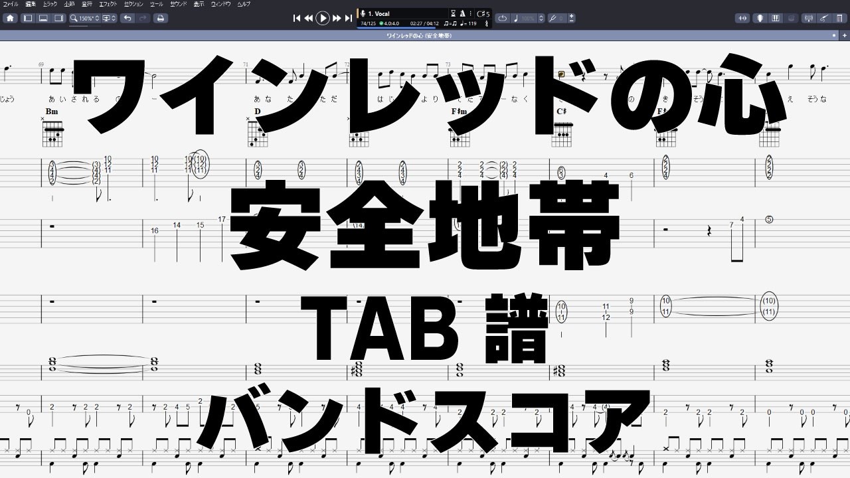Click the key signature C#5 display
Viewport: 850px width, 478px height.
click(483, 14)
